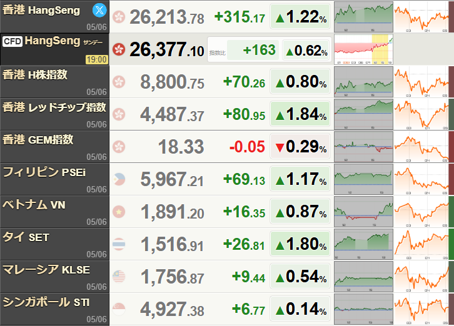
Task: Click the ▲0.87% change badge
Action: click(x=300, y=212)
